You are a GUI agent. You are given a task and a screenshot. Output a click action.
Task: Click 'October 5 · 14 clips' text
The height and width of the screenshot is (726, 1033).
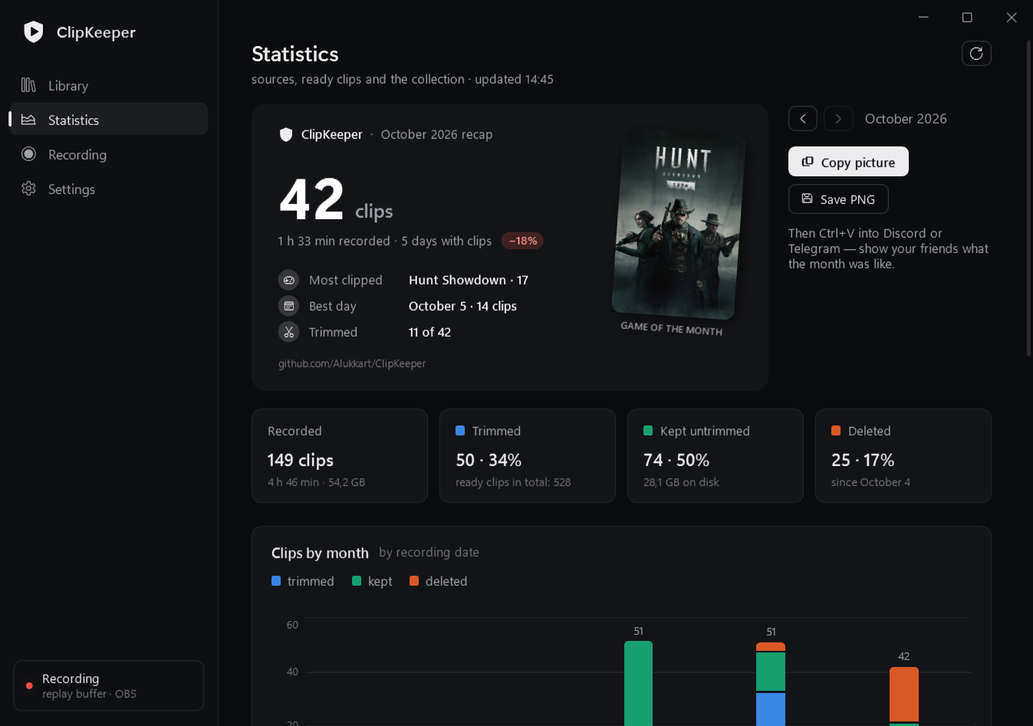462,306
